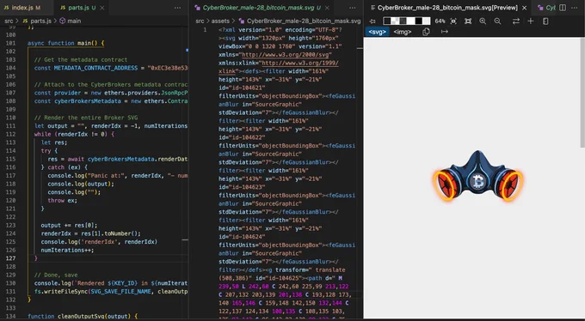Close the parts.js tab
585x321 pixels.
tap(102, 8)
